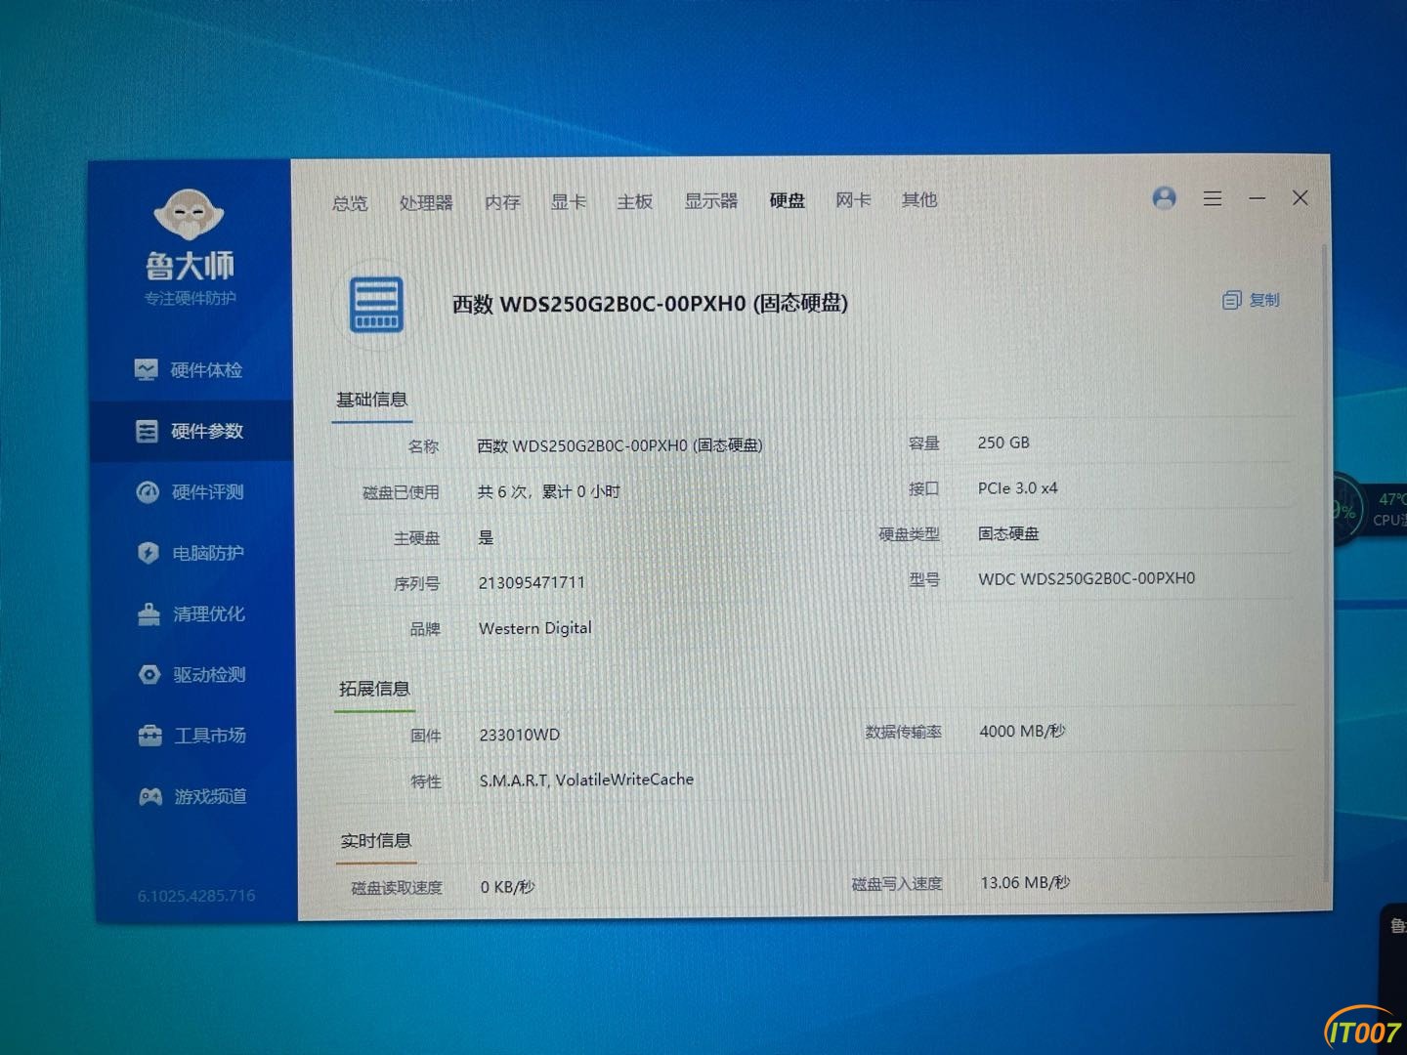Go to 电脑防护 protection page
The height and width of the screenshot is (1055, 1407).
(x=192, y=553)
